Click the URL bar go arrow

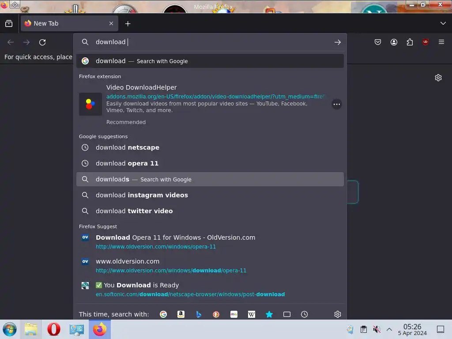click(337, 42)
